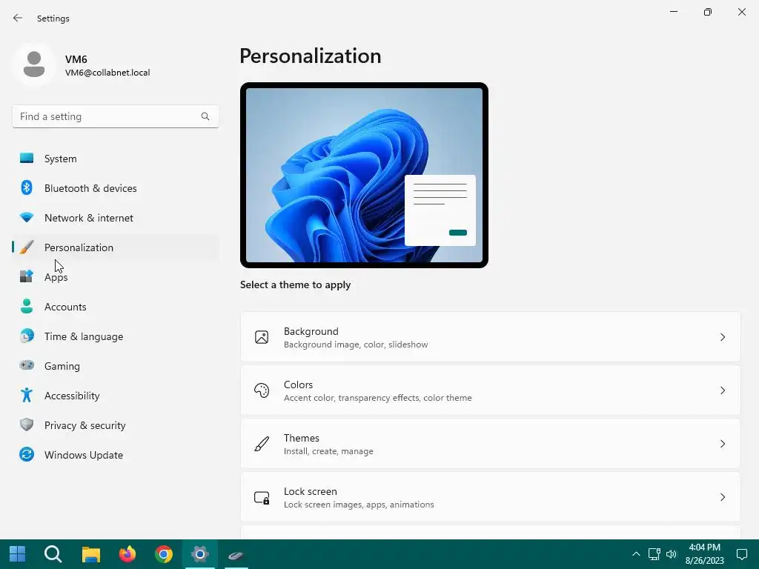Viewport: 759px width, 569px height.
Task: Open System settings category
Action: point(115,159)
